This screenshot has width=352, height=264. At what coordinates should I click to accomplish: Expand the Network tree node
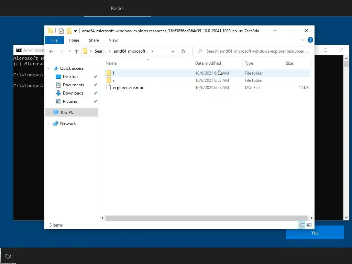(48, 123)
